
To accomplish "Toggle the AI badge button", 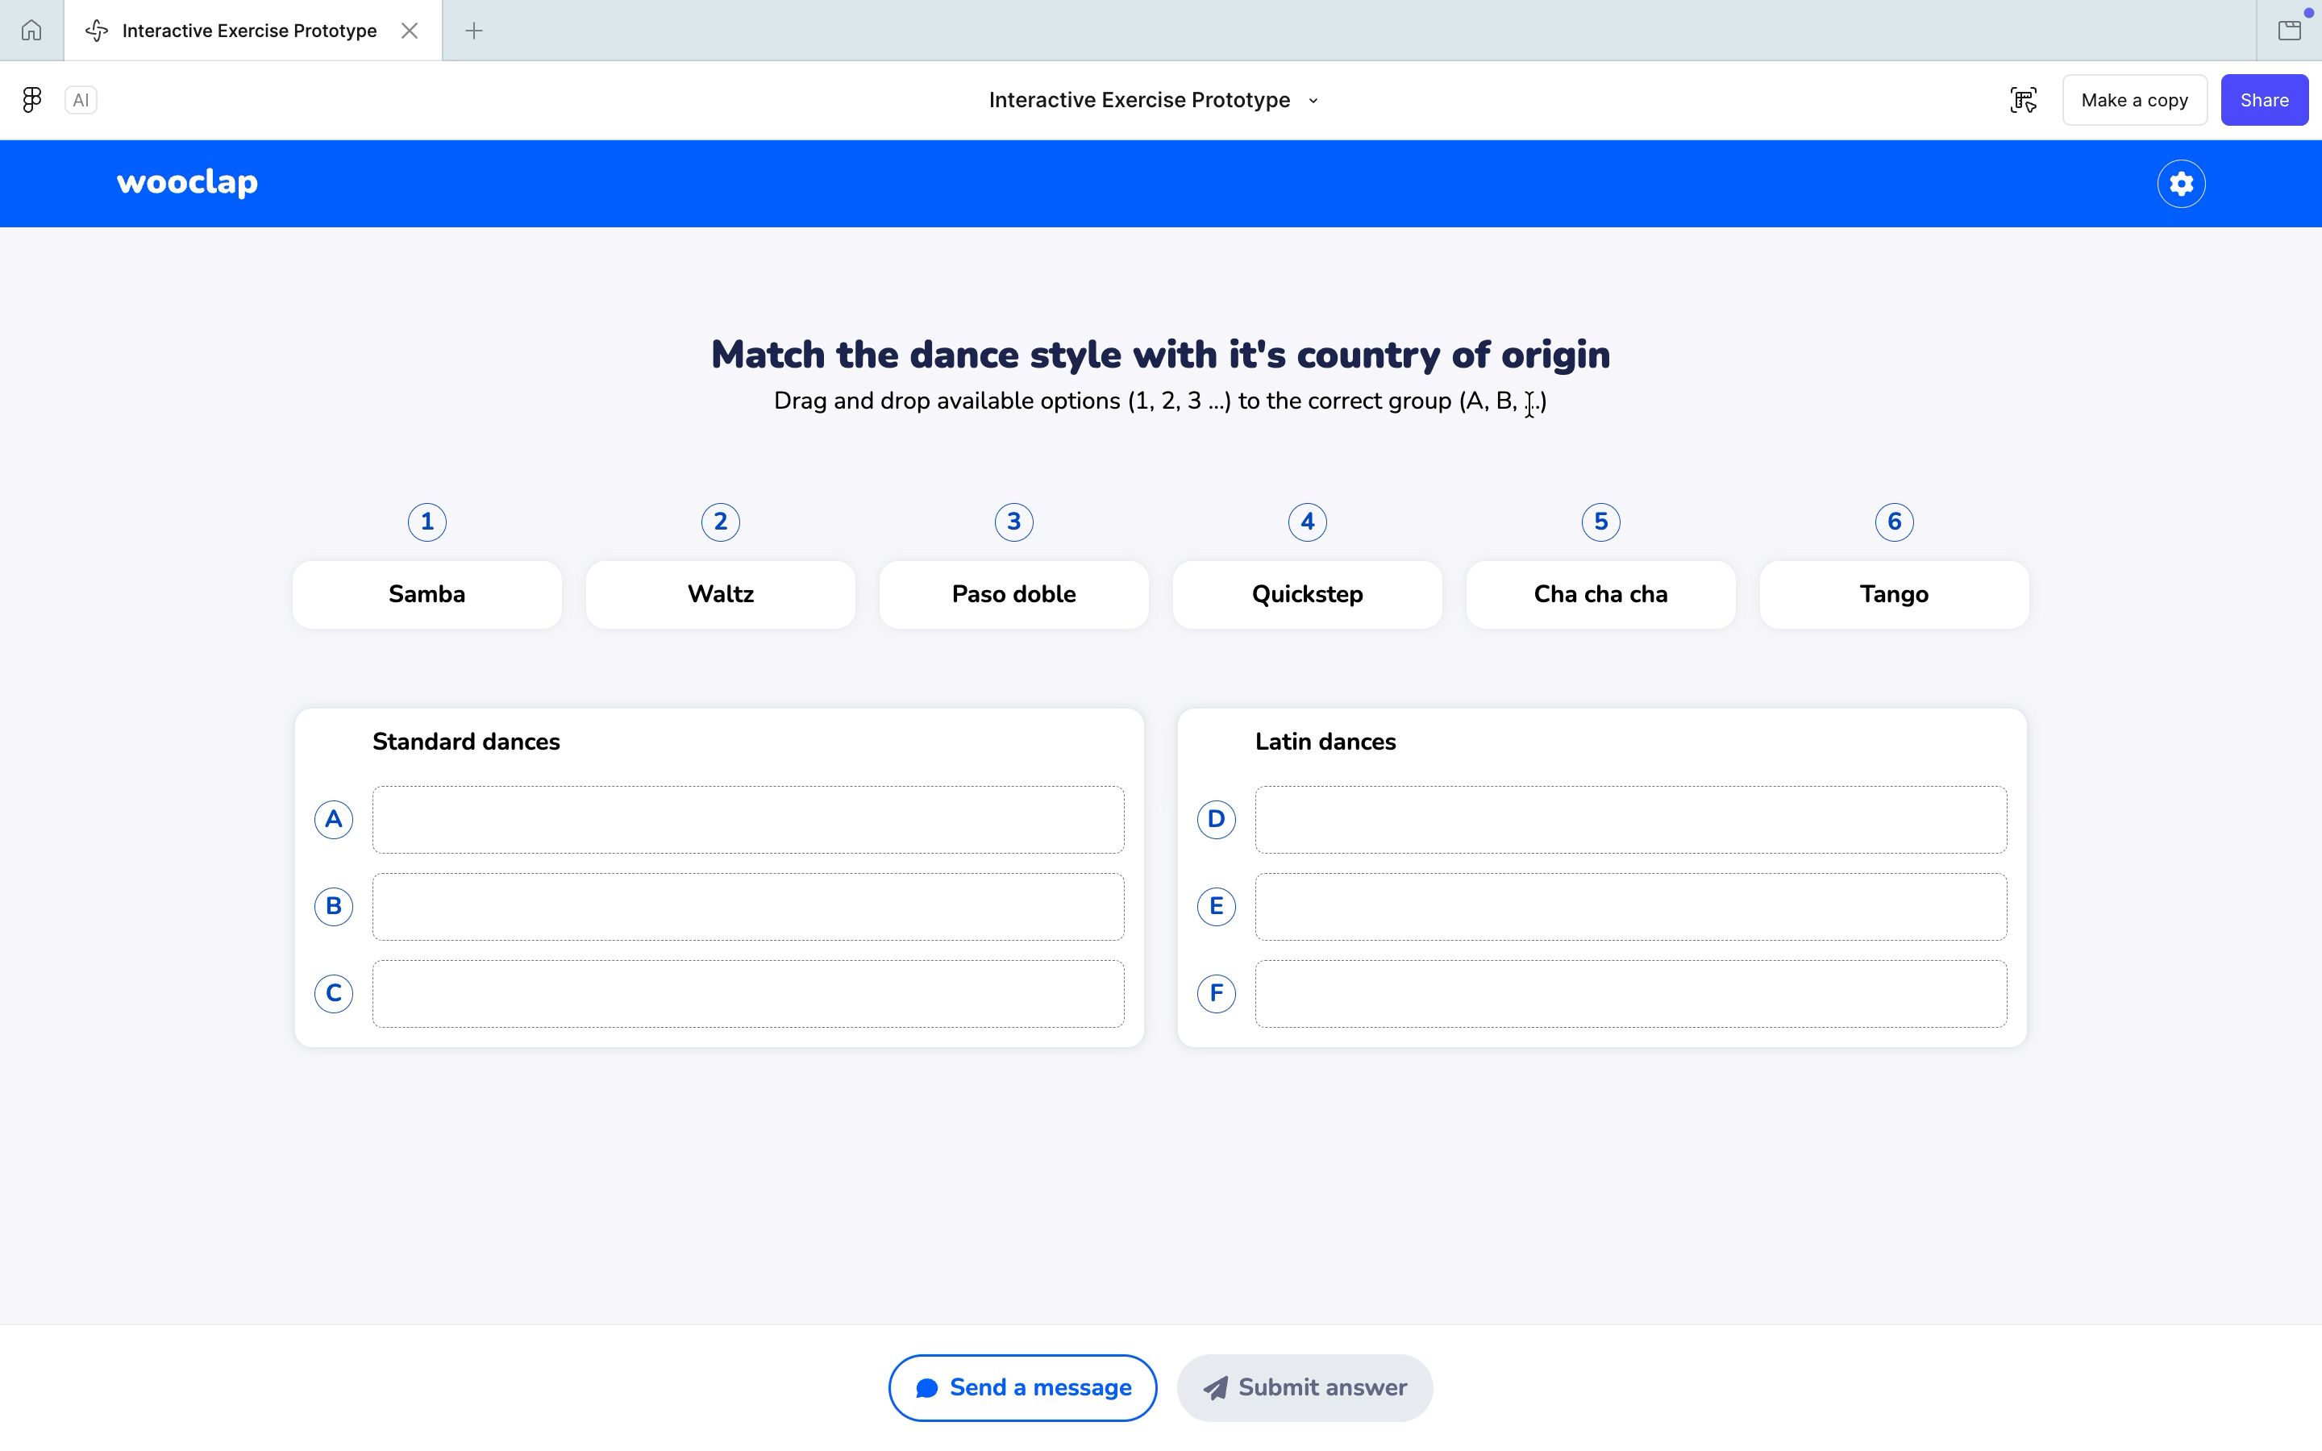I will click(81, 100).
